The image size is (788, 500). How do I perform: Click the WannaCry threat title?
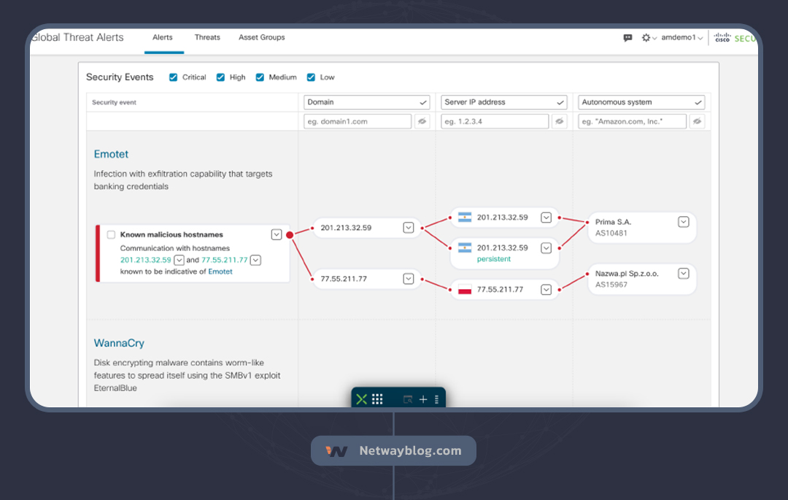[x=119, y=343]
